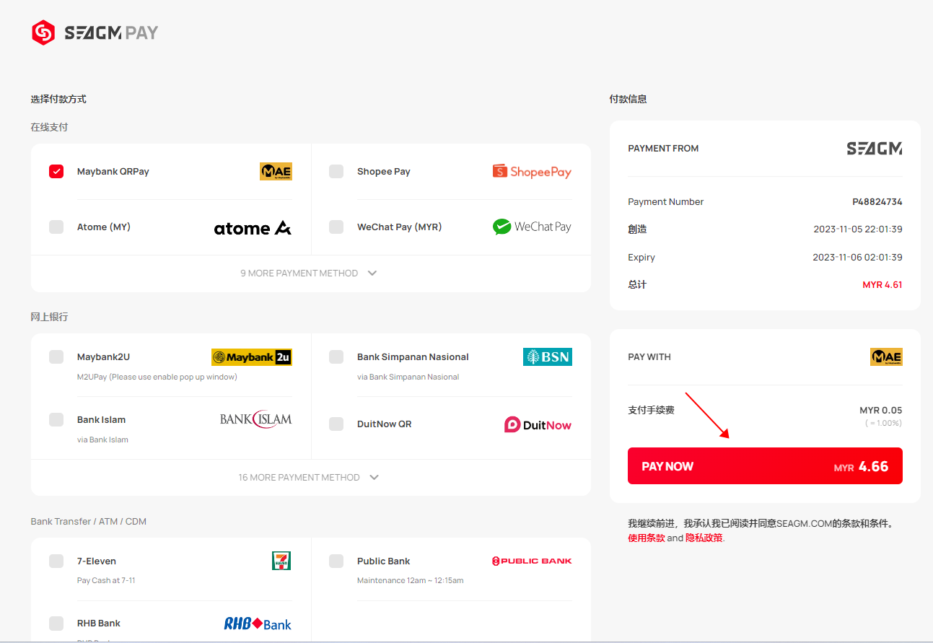933x643 pixels.
Task: Click the ShopeePay logo
Action: coord(532,171)
